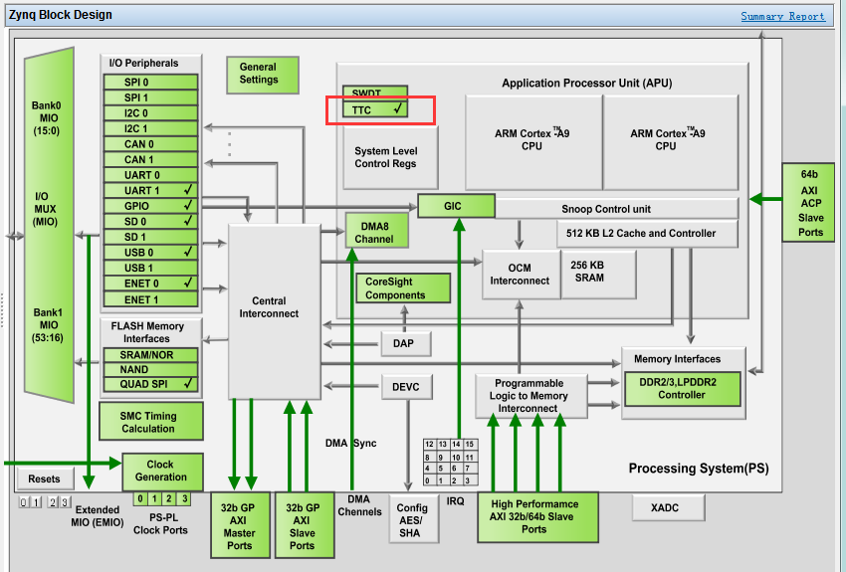Click IRQ grid cell 15
The width and height of the screenshot is (846, 572).
coord(470,445)
